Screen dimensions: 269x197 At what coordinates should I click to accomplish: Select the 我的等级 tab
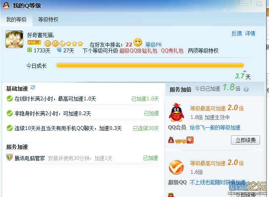[x=16, y=19]
